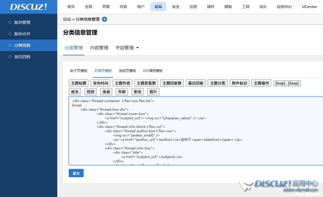Open the DIY调用模板 tab
This screenshot has height=197, width=323.
point(153,71)
